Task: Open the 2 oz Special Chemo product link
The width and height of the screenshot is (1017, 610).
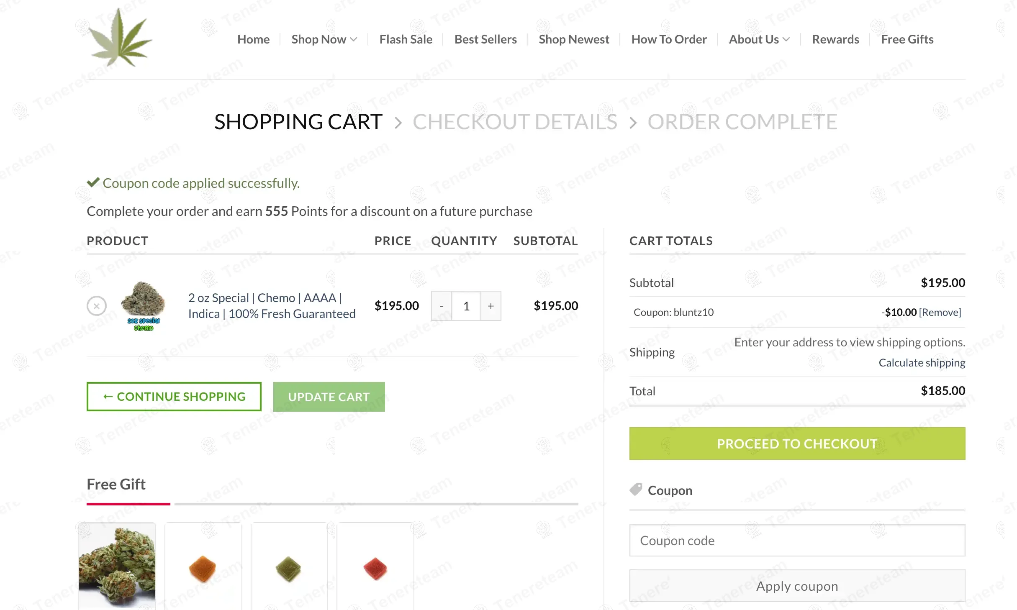Action: pos(272,306)
